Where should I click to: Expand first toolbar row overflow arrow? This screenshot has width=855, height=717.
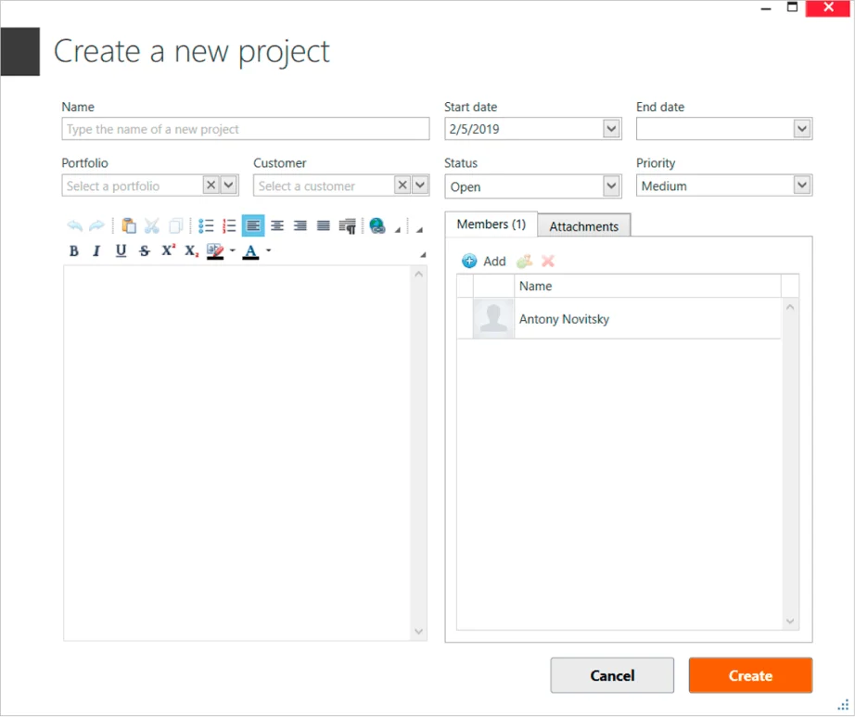(419, 229)
